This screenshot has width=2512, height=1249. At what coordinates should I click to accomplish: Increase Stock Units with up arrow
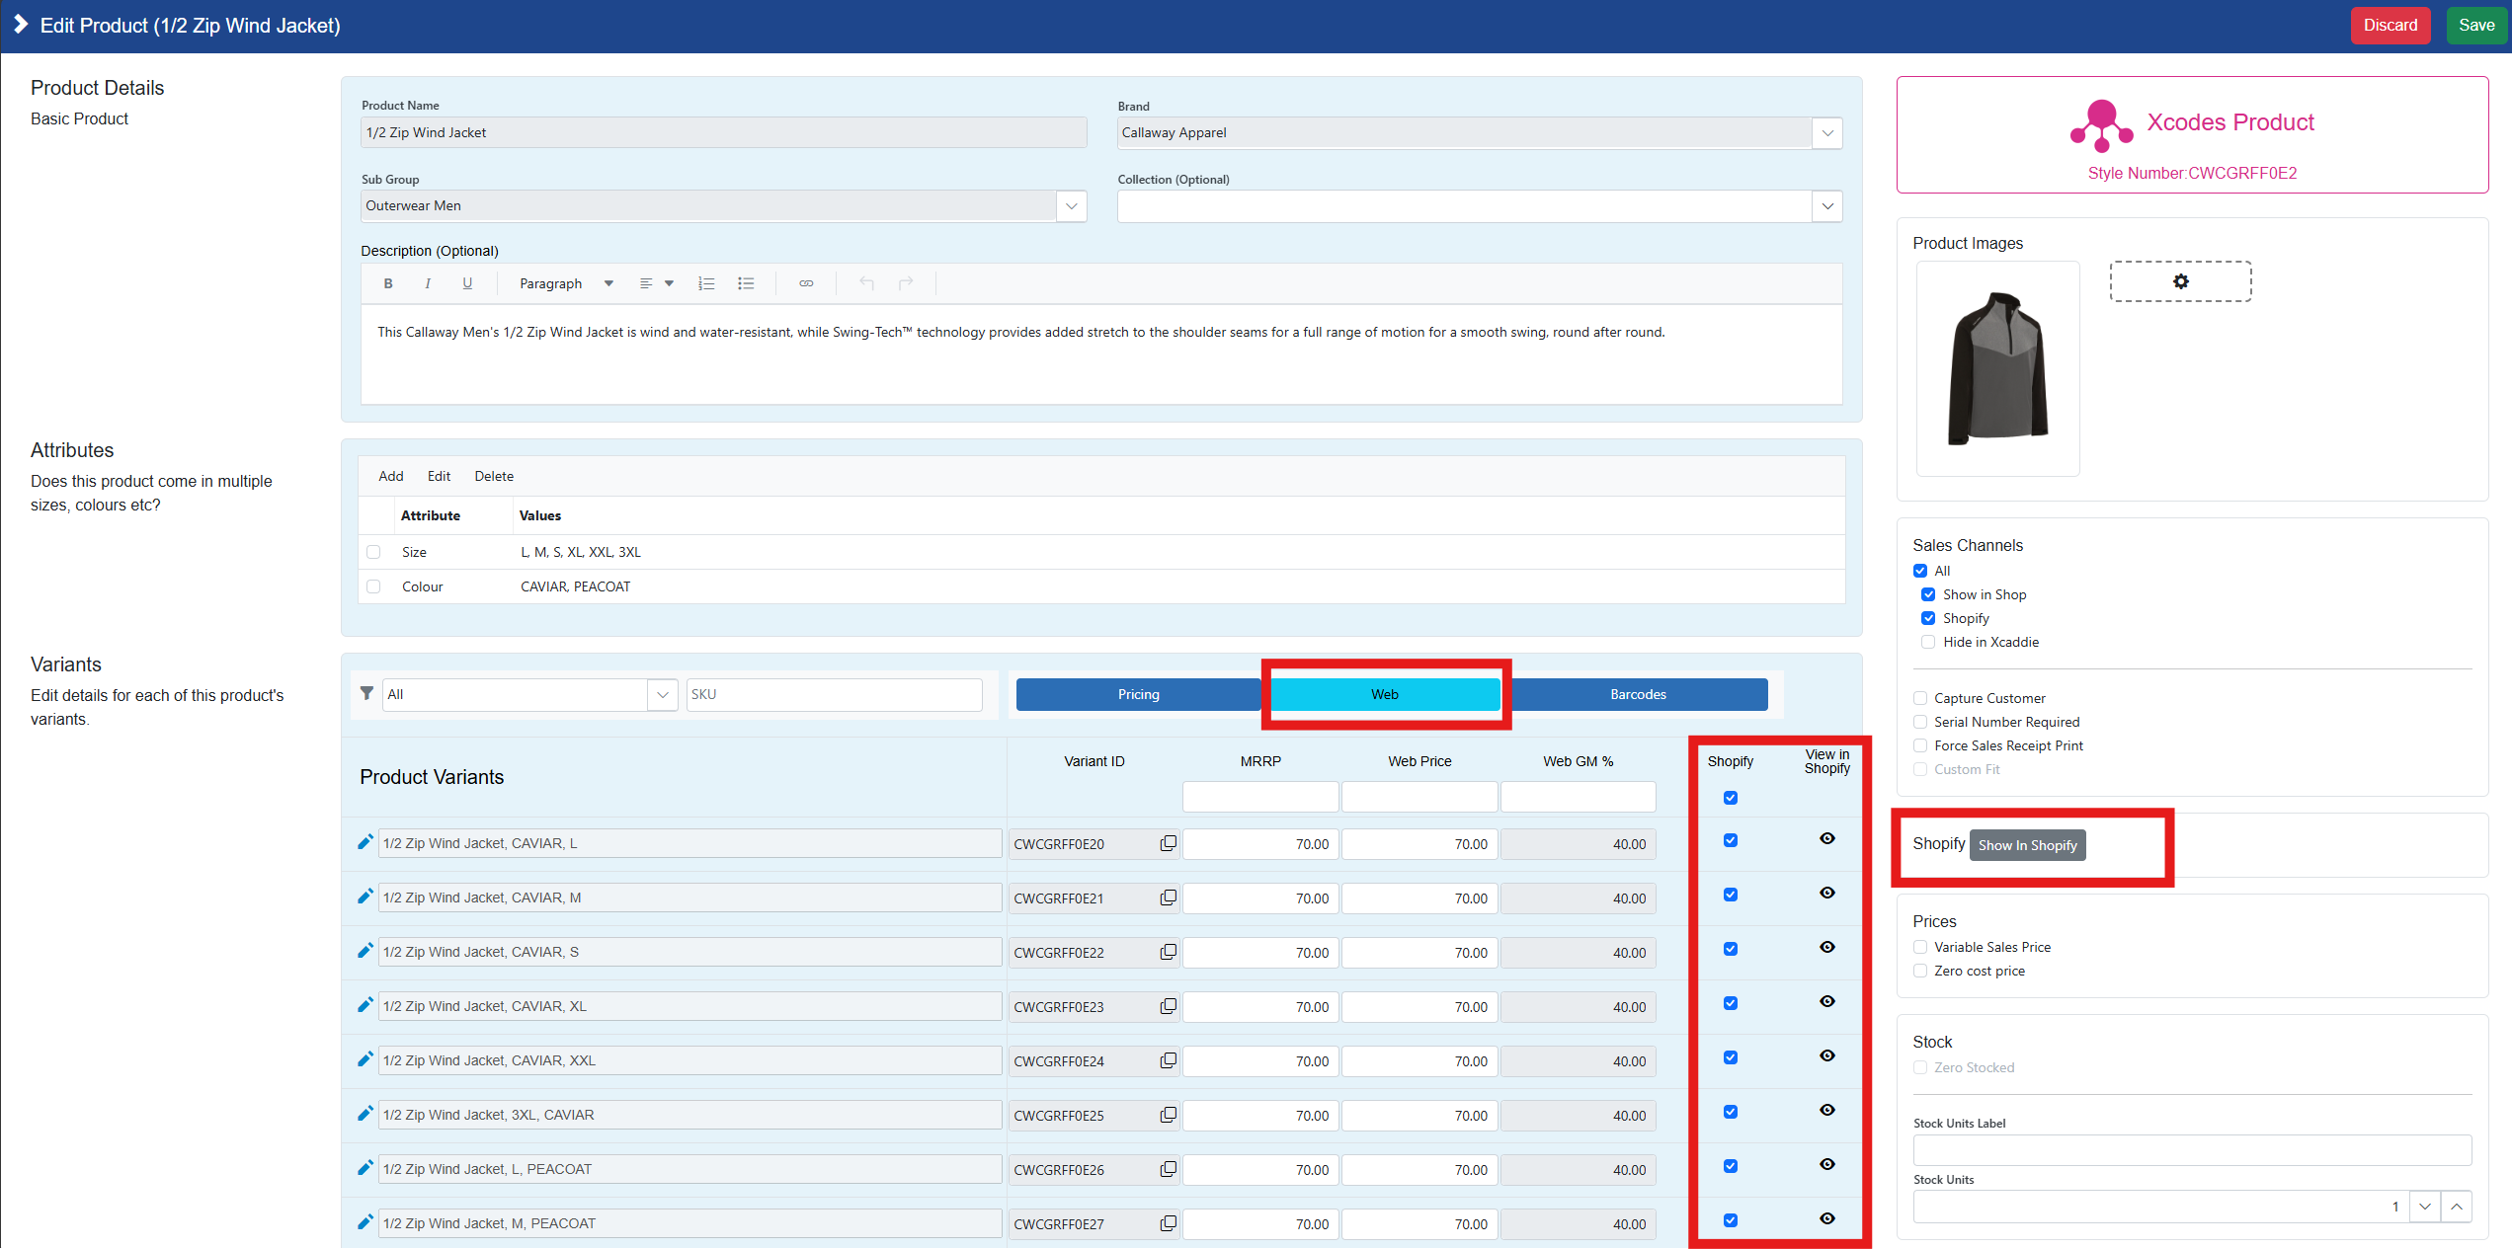pyautogui.click(x=2456, y=1207)
